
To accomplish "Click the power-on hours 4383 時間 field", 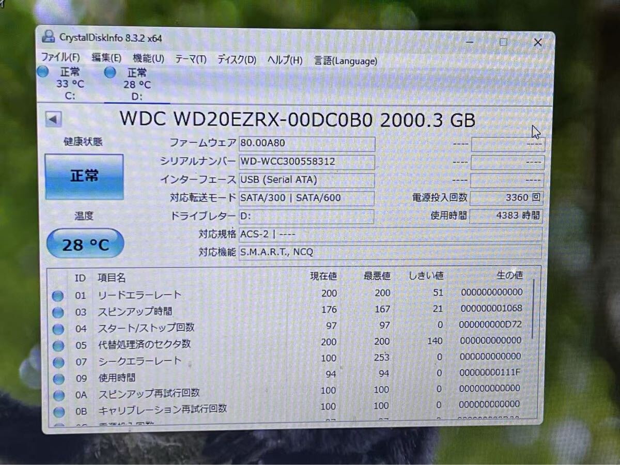I will 506,215.
